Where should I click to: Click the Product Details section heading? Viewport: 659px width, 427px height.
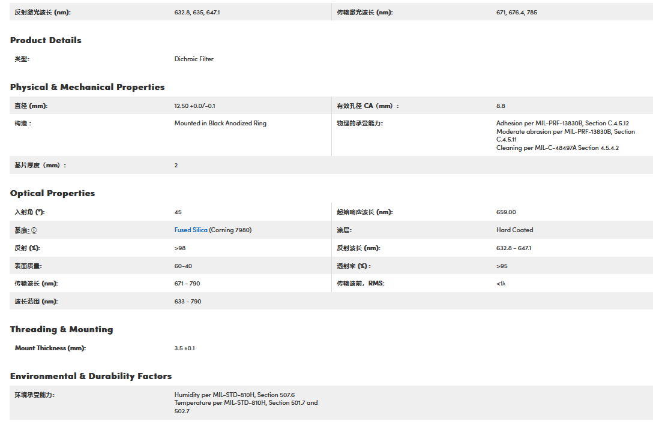(46, 40)
